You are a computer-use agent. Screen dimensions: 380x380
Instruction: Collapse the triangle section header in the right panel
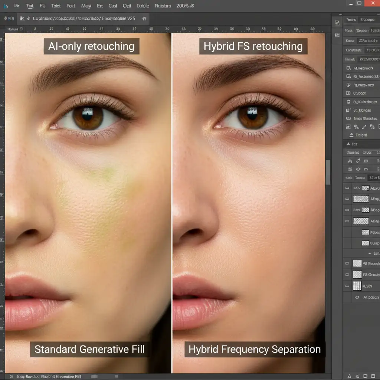(348, 144)
